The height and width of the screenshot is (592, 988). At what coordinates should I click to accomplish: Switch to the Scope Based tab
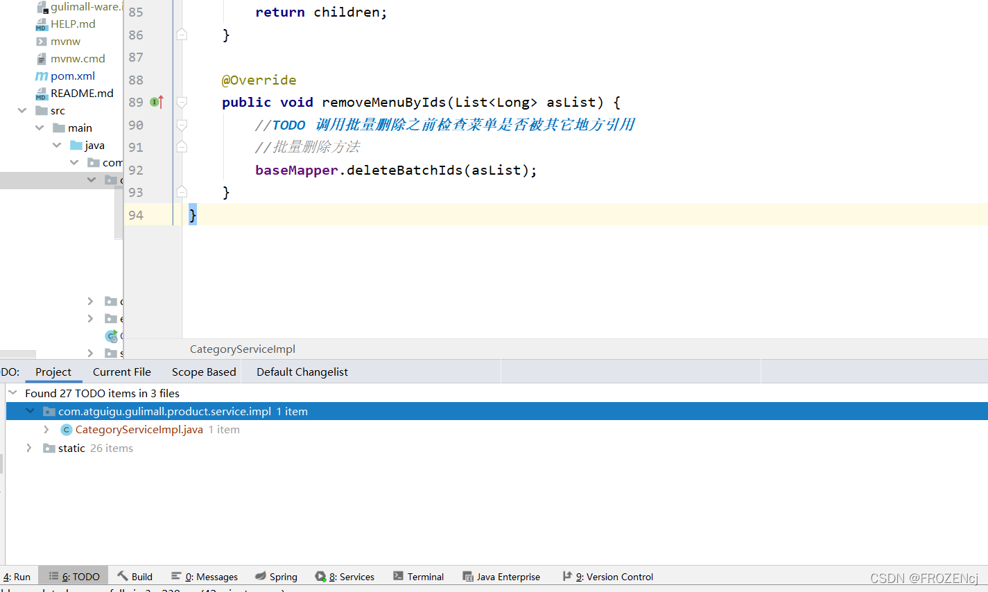(x=204, y=372)
